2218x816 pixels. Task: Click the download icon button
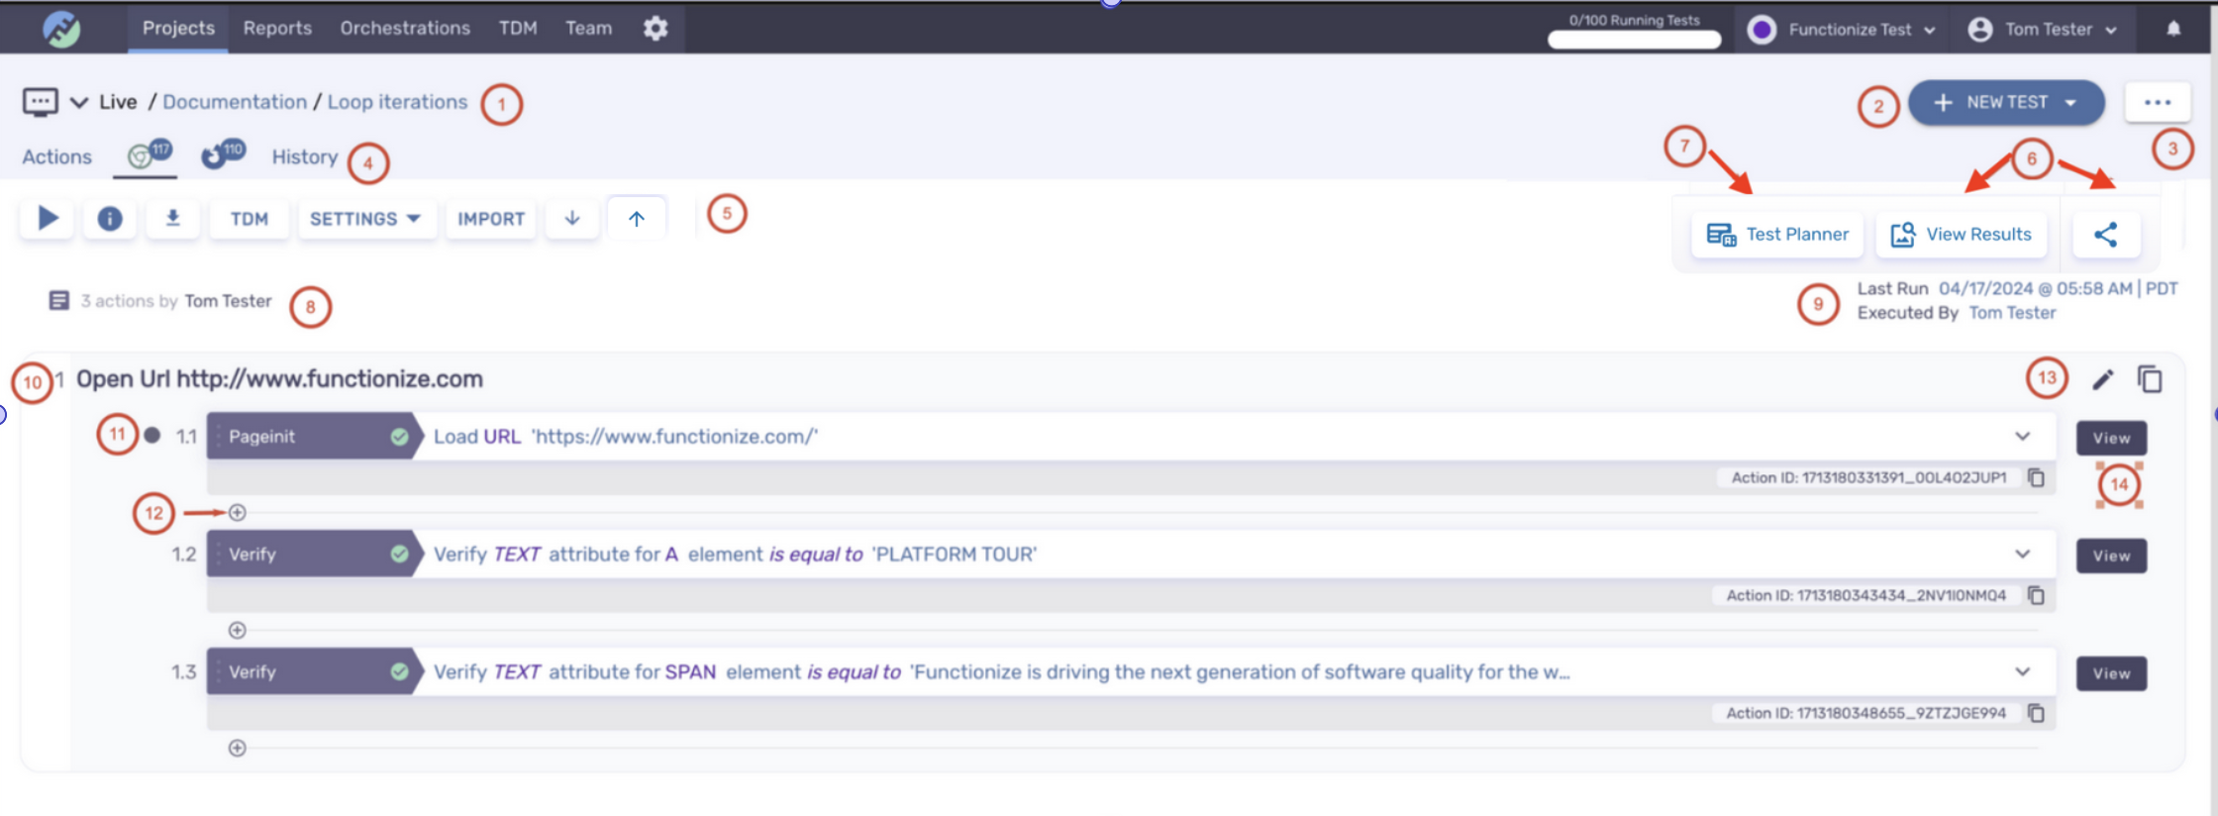click(172, 219)
